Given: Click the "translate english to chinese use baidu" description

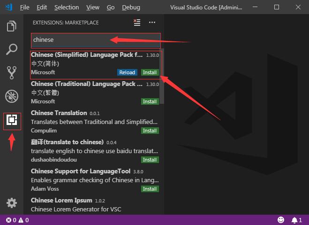Looking at the screenshot, I should pyautogui.click(x=94, y=151).
